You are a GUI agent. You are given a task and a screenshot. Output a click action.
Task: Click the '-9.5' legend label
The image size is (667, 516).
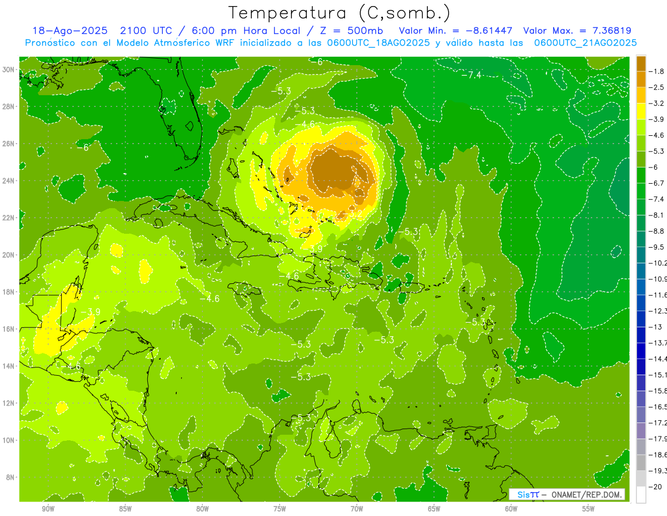click(657, 247)
